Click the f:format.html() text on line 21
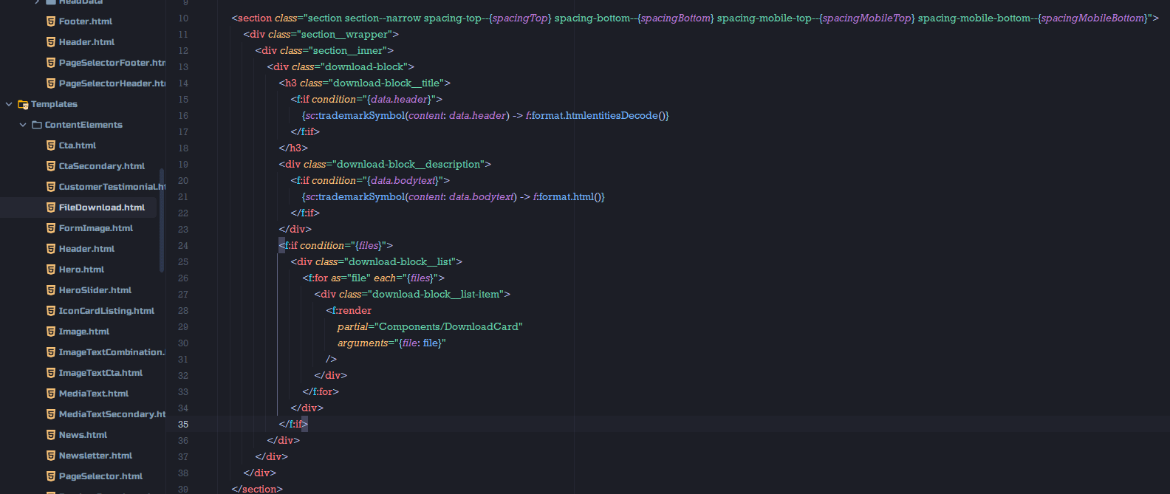Viewport: 1170px width, 494px height. (x=569, y=197)
